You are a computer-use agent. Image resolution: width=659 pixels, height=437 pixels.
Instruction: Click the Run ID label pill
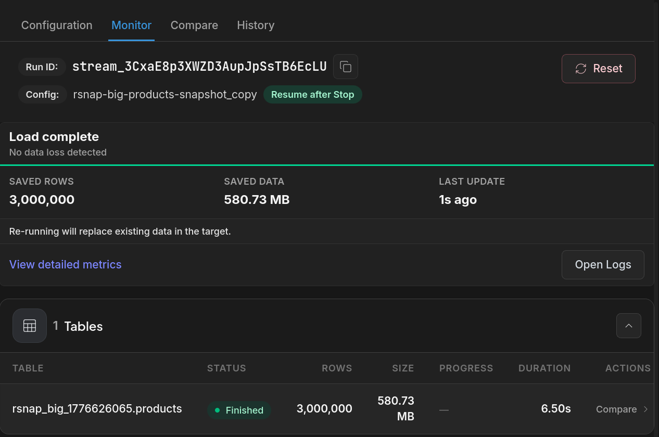click(x=42, y=67)
